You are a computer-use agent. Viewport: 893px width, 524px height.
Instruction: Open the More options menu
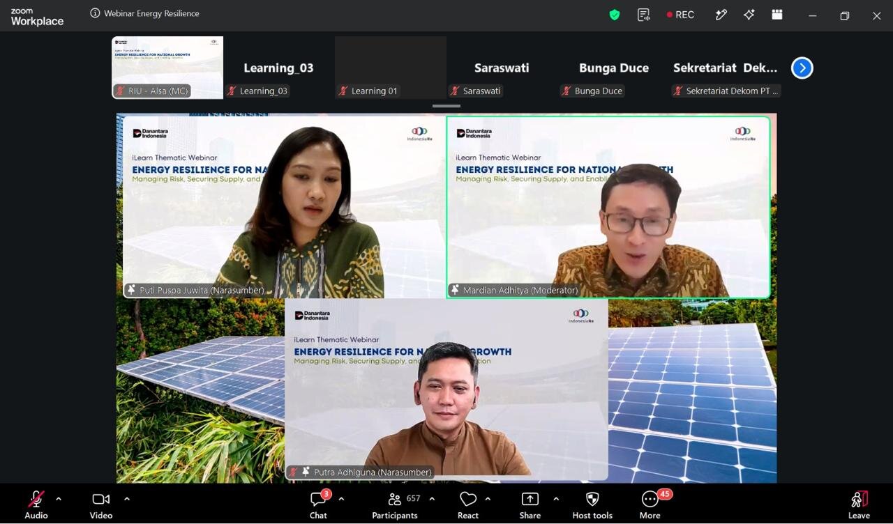pyautogui.click(x=650, y=504)
